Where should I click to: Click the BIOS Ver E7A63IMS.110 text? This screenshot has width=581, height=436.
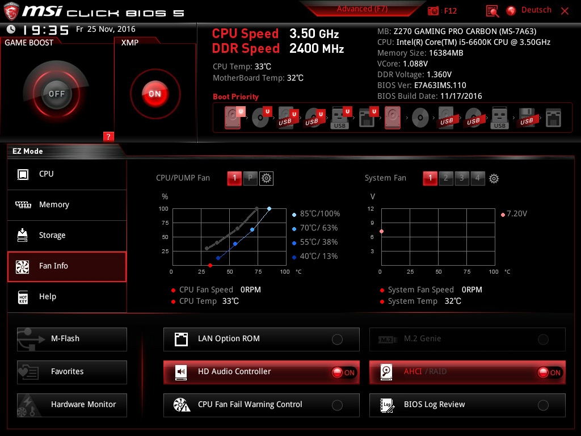click(422, 85)
